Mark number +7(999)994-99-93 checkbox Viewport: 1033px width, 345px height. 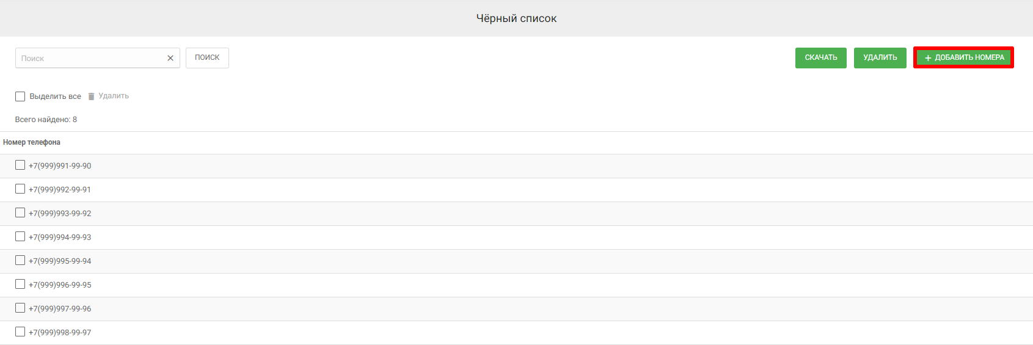click(x=20, y=236)
